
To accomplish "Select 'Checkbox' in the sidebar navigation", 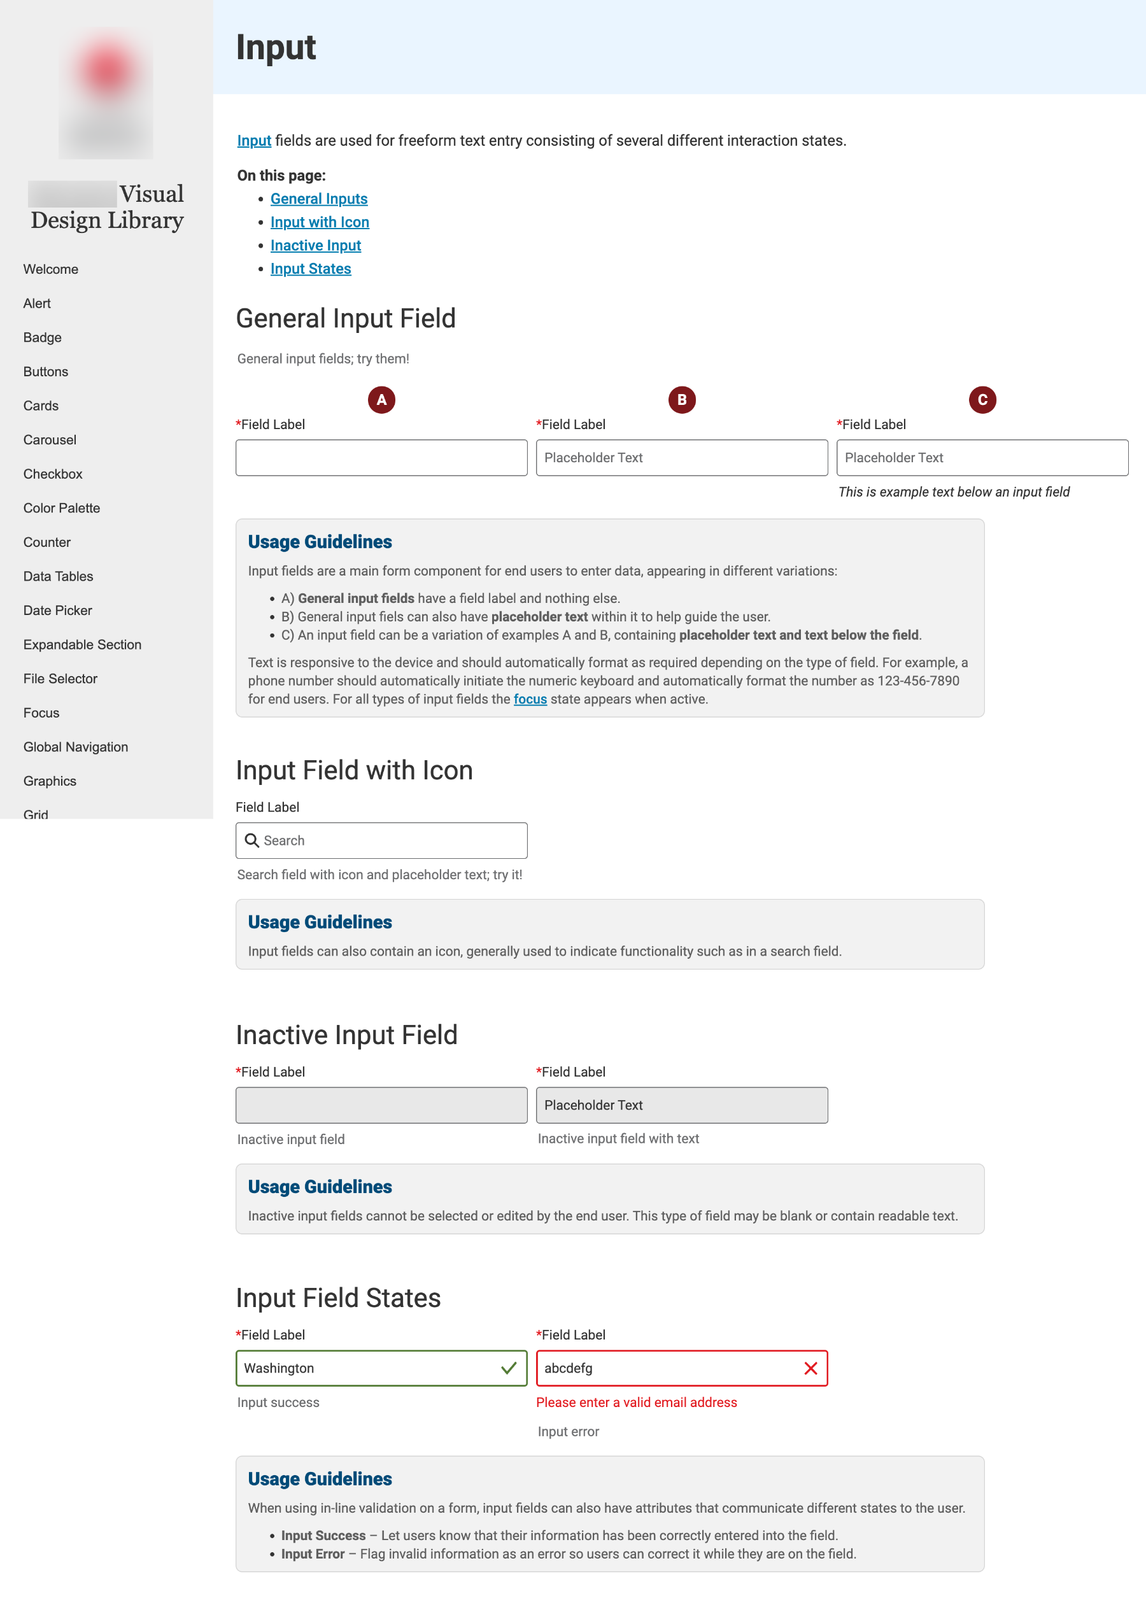I will tap(52, 474).
